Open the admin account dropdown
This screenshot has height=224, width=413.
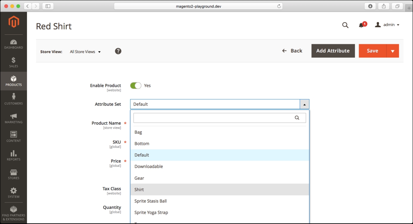coord(387,25)
